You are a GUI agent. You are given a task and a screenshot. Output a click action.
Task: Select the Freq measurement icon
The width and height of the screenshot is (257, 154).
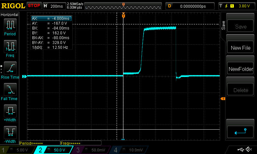(10, 48)
